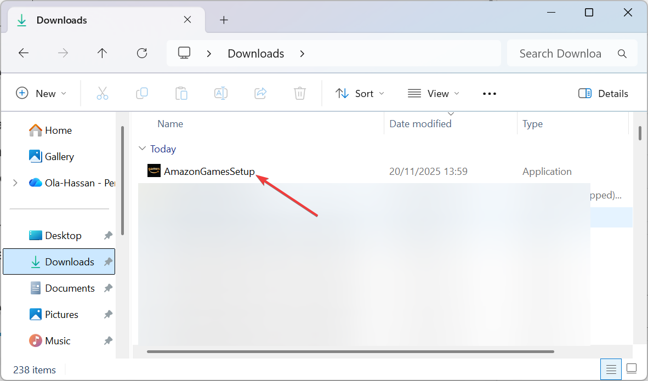The width and height of the screenshot is (648, 381).
Task: Unpin Desktop using its pin icon
Action: tap(108, 235)
